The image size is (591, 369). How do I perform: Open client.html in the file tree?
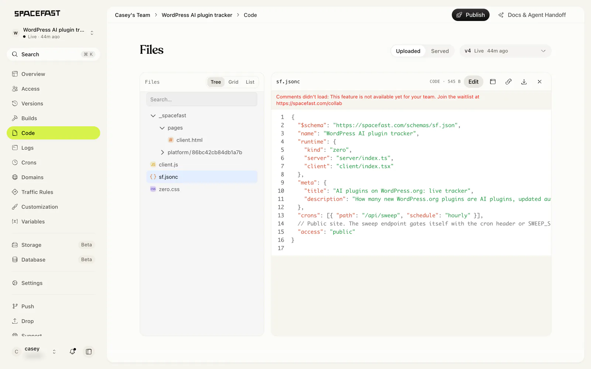(x=202, y=140)
